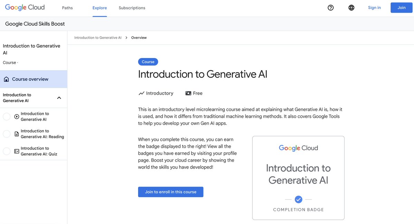Image resolution: width=414 pixels, height=224 pixels.
Task: Switch to the Explore tab
Action: coord(99,8)
